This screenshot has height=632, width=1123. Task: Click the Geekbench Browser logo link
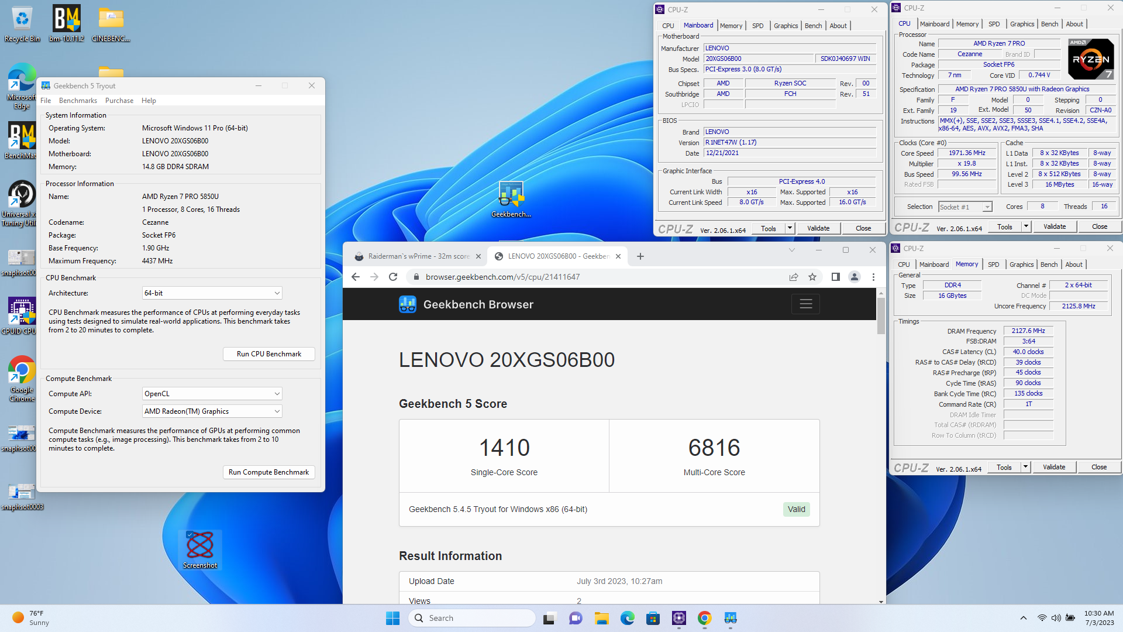click(x=466, y=304)
